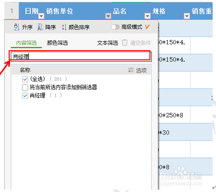
Task: Open the 选项 menu in list header
Action: pos(141,70)
